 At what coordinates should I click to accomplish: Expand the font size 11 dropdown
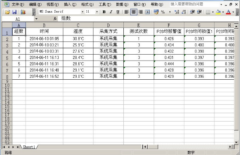(x=97, y=12)
